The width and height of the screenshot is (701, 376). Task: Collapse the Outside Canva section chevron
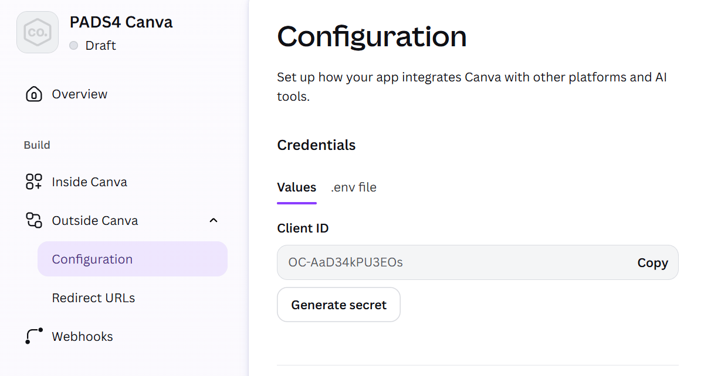pyautogui.click(x=214, y=220)
